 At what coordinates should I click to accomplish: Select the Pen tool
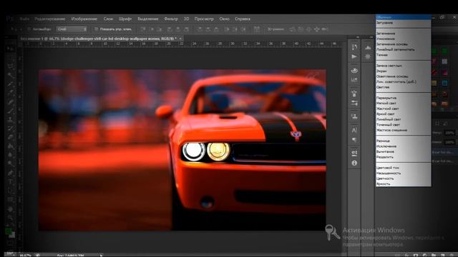click(x=11, y=173)
